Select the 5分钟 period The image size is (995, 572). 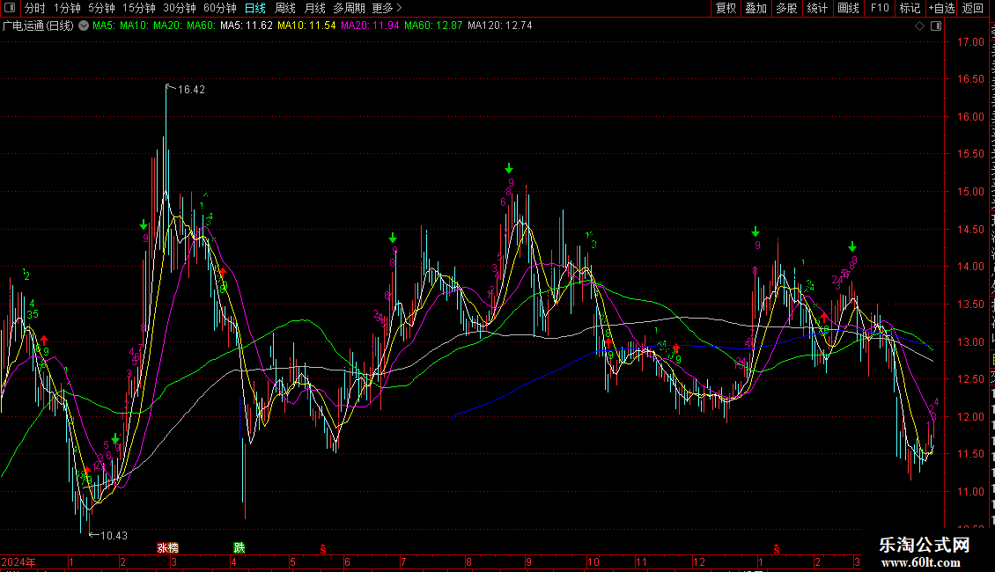(x=101, y=8)
